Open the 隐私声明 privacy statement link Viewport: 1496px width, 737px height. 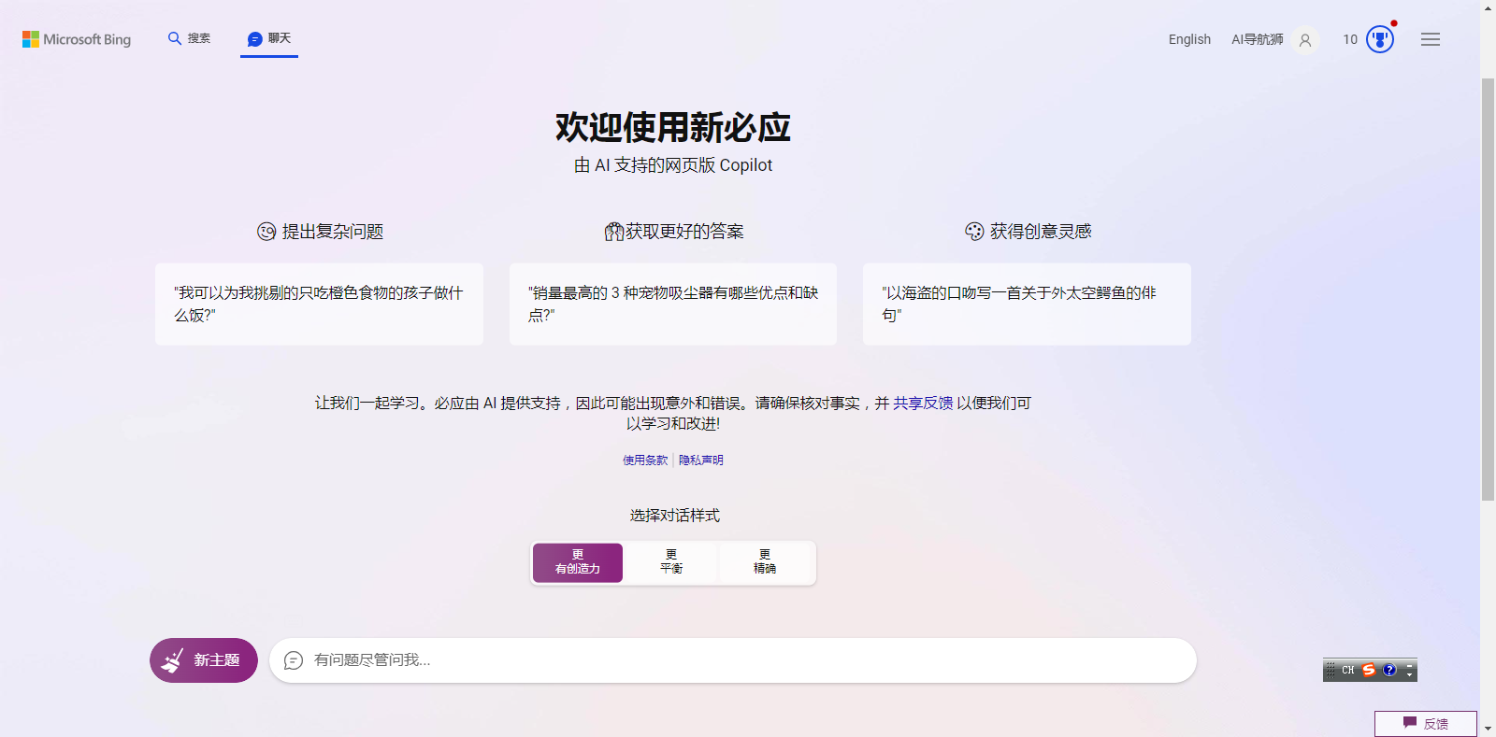[700, 460]
